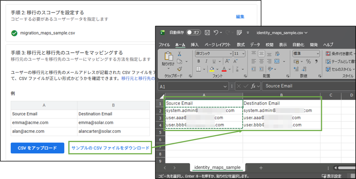Click the Format as Table button

340,61
